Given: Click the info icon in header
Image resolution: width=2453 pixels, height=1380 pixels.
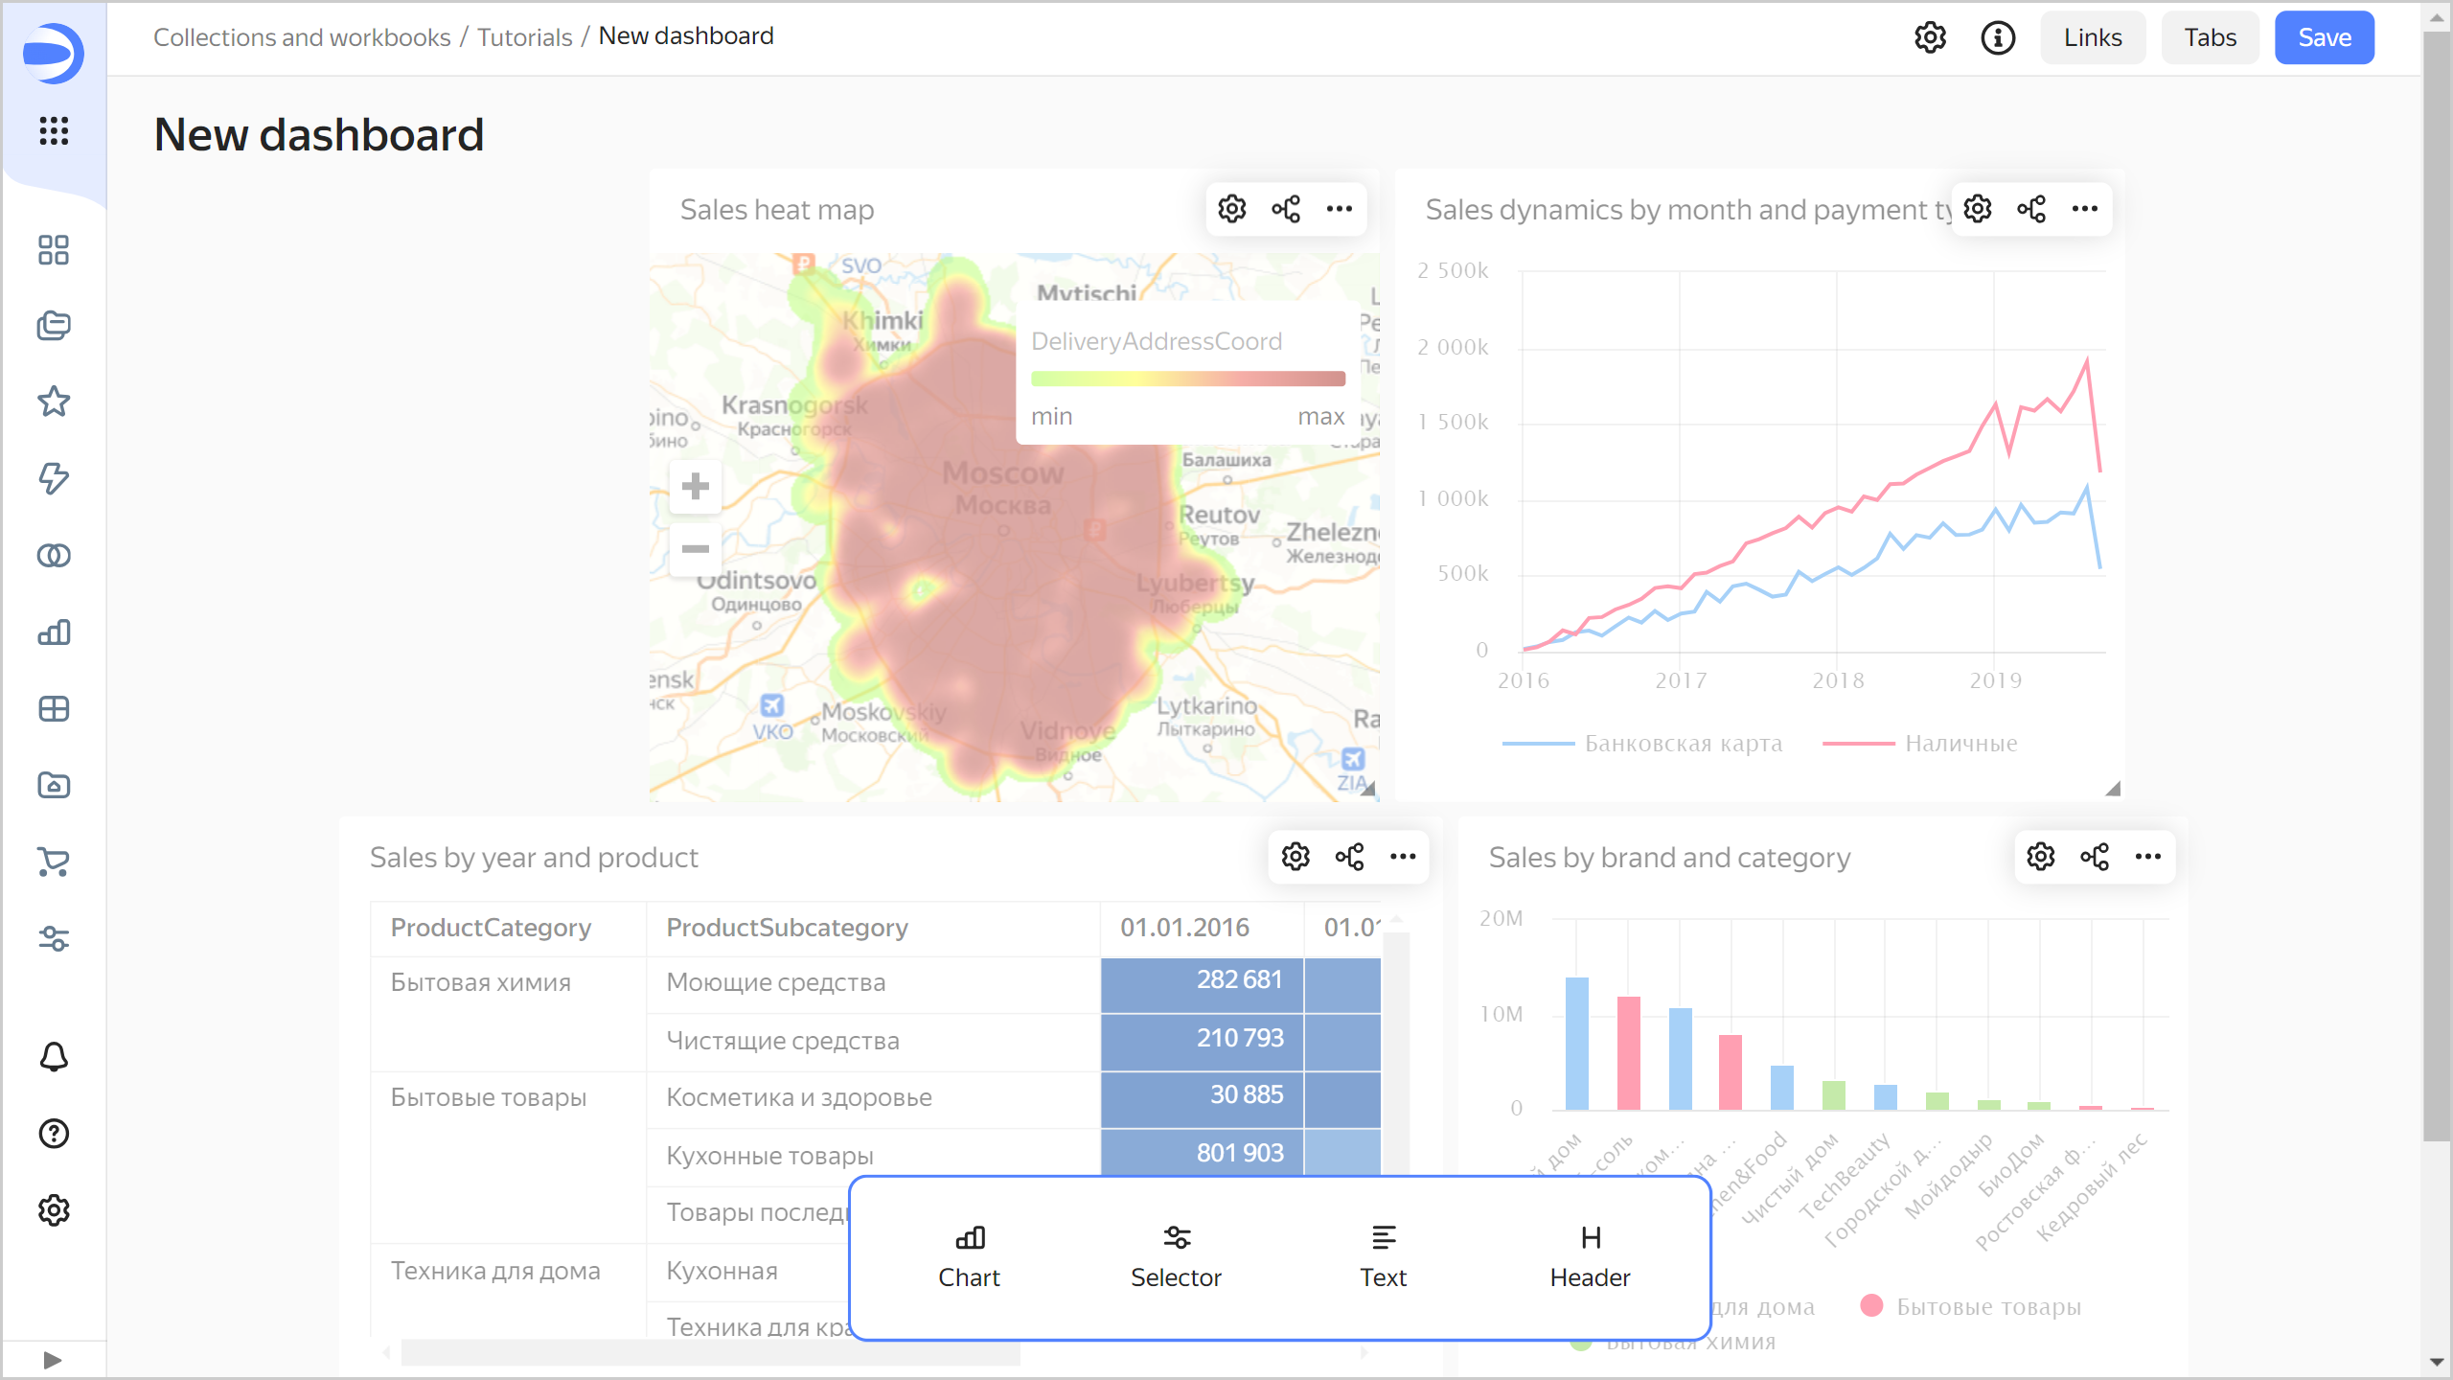Looking at the screenshot, I should pyautogui.click(x=1998, y=37).
